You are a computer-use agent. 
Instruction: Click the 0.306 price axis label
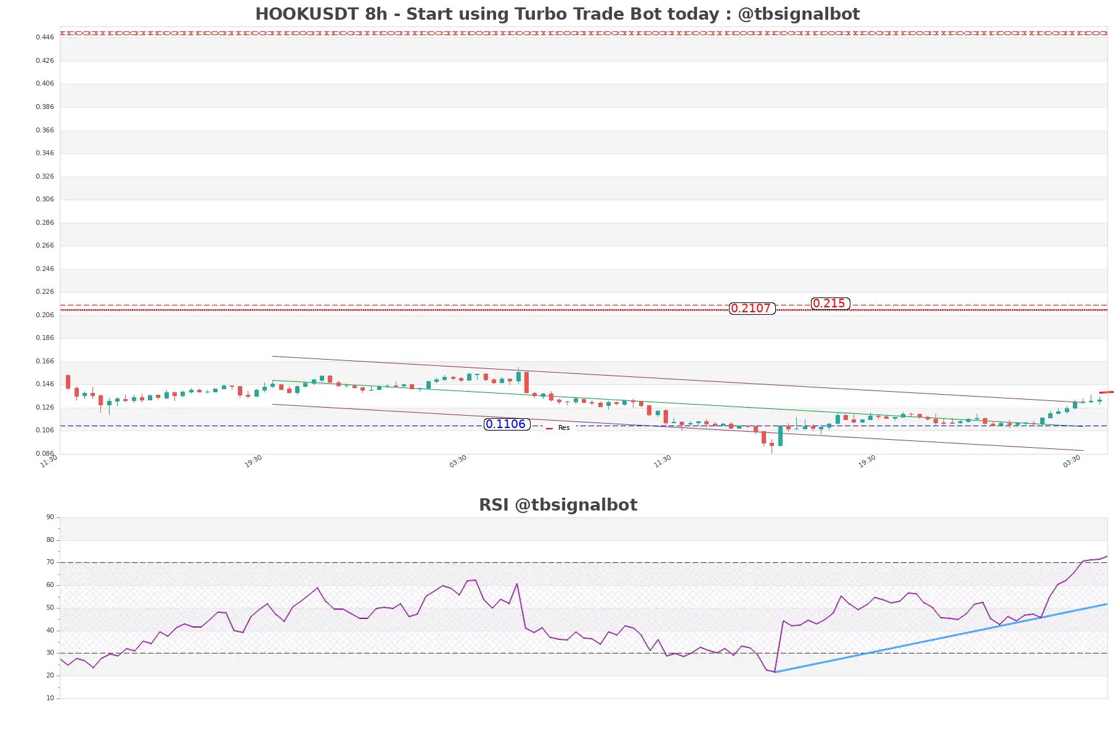[x=44, y=199]
